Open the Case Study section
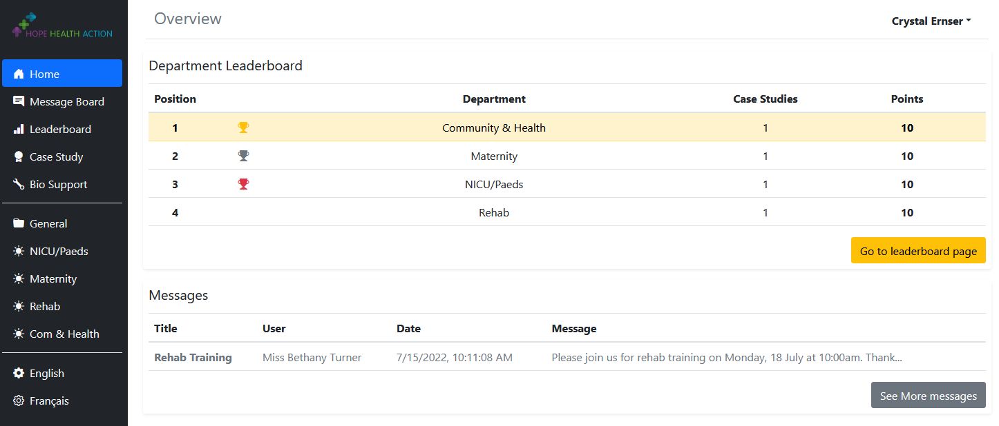 tap(62, 156)
